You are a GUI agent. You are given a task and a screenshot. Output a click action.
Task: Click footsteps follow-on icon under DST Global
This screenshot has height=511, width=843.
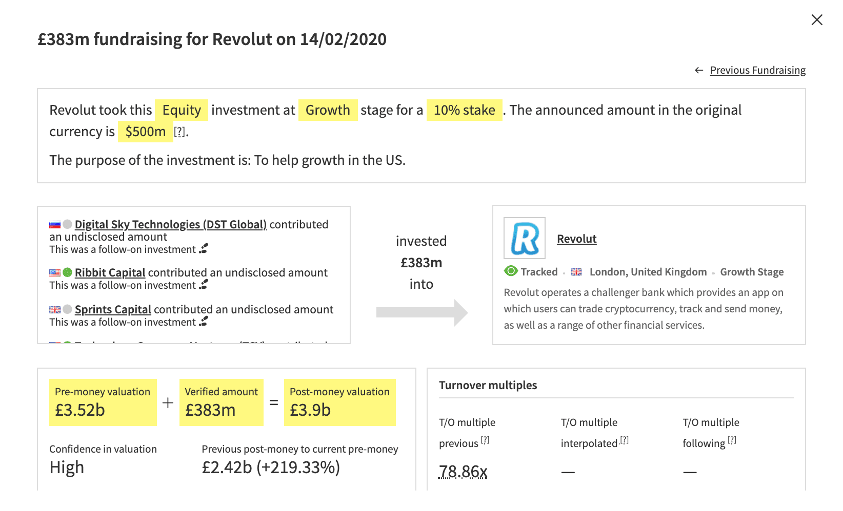pos(204,249)
